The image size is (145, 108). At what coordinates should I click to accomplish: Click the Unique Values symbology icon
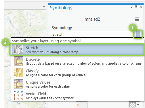click(18, 84)
